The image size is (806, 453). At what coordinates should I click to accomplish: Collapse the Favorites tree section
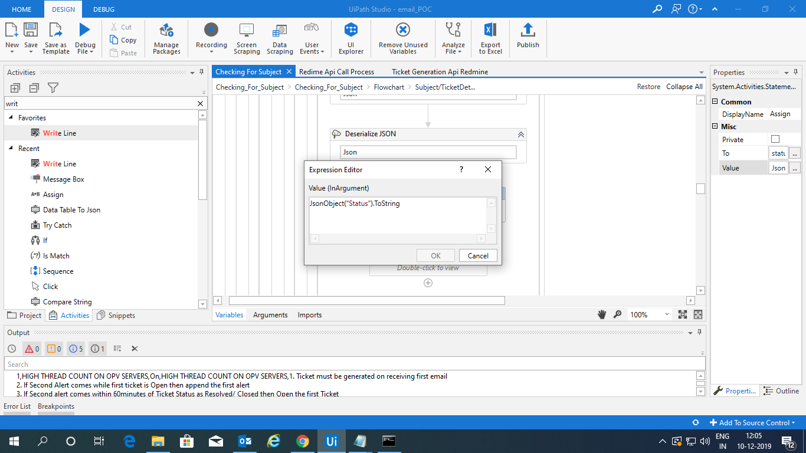[11, 118]
